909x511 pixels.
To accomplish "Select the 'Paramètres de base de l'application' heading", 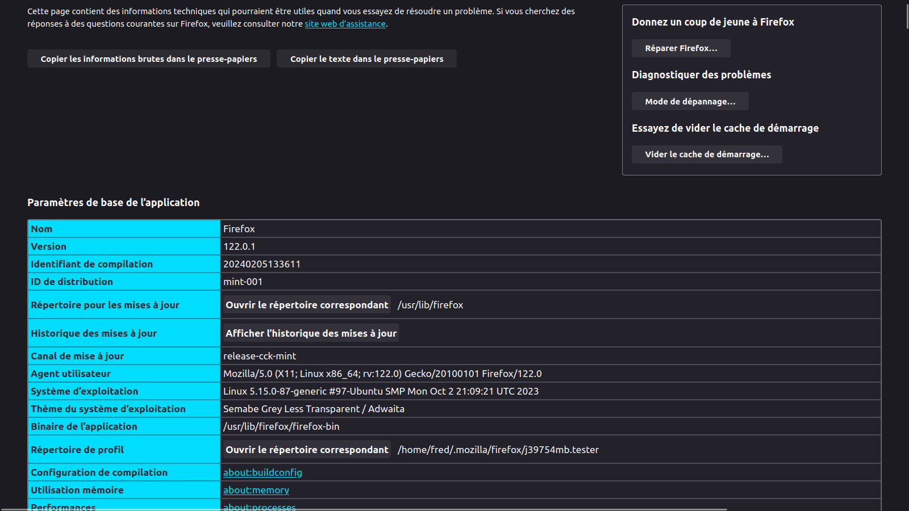I will (114, 203).
